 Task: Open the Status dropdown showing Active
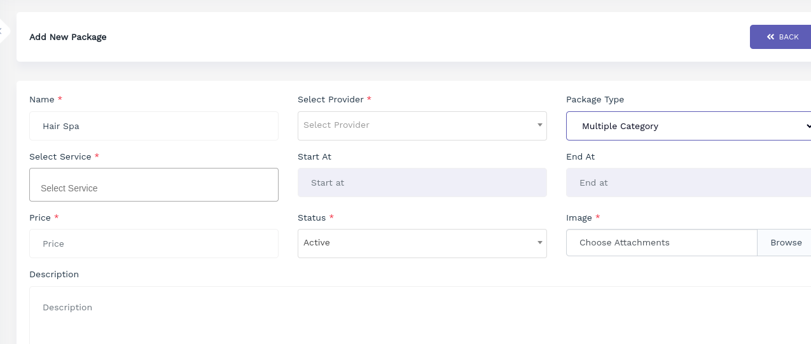[x=422, y=244]
